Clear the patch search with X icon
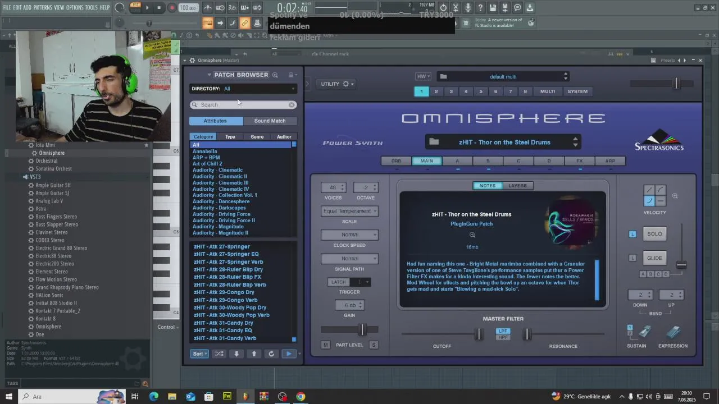Screen dimensions: 719x404 coord(292,105)
